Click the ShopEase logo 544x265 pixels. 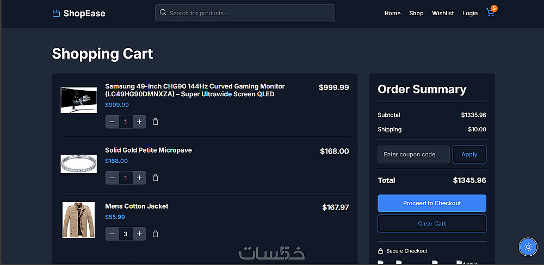click(79, 13)
